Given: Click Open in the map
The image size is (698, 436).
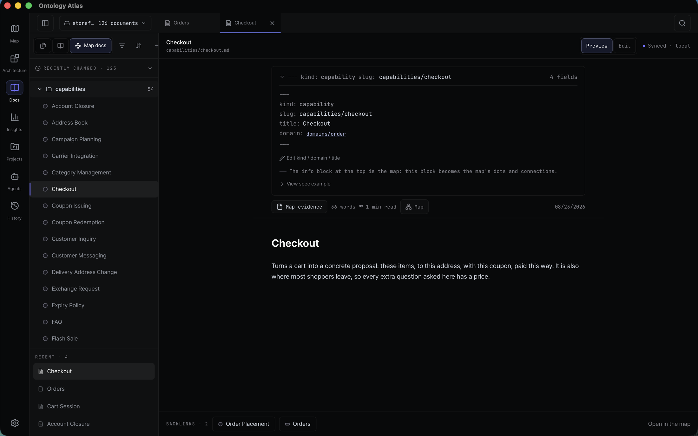Looking at the screenshot, I should coord(669,424).
